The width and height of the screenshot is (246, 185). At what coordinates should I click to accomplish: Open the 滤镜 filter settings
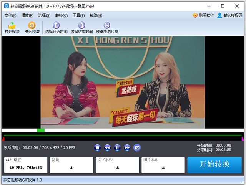pos(71,165)
